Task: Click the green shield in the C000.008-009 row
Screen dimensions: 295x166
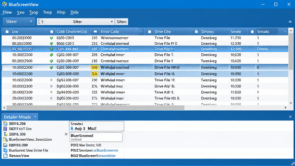Action: [51, 61]
